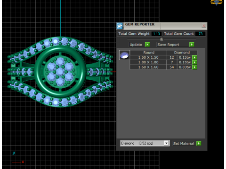The height and width of the screenshot is (169, 226).
Task: Click the count cell showing 54
Action: pyautogui.click(x=171, y=67)
